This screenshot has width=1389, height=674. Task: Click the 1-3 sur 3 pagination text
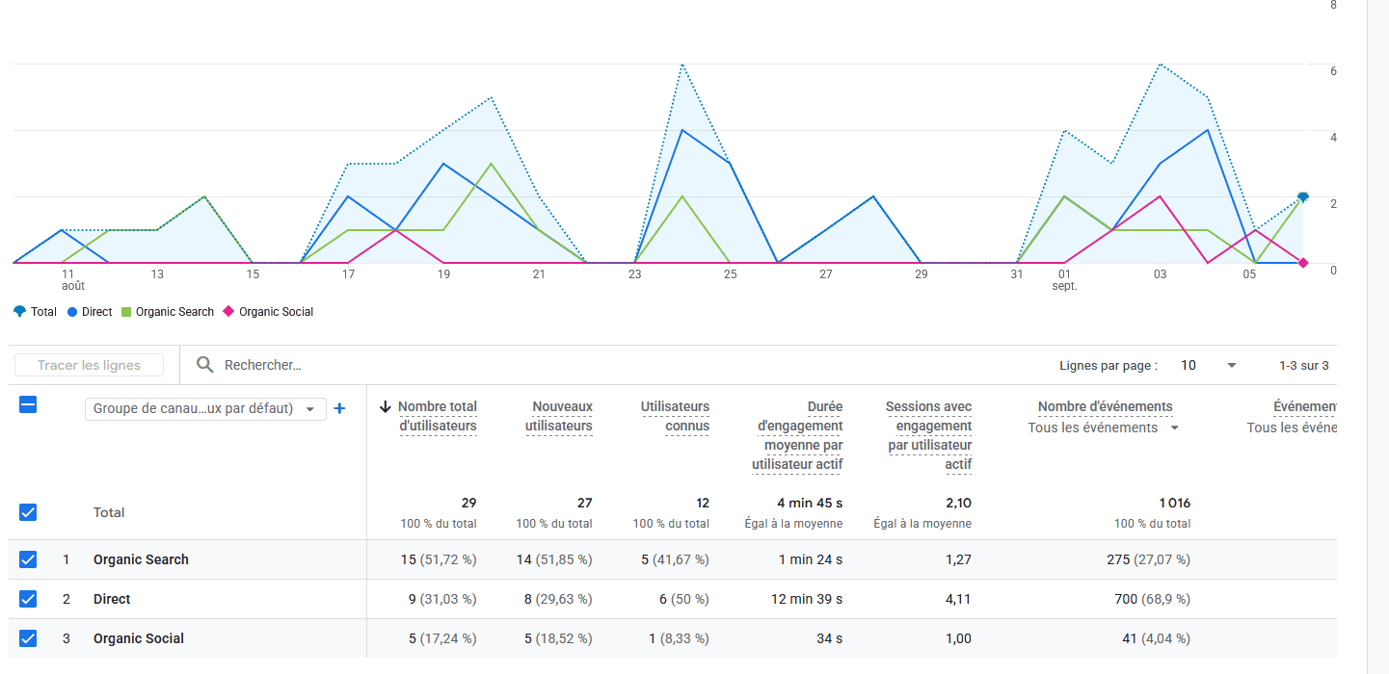tap(1304, 365)
